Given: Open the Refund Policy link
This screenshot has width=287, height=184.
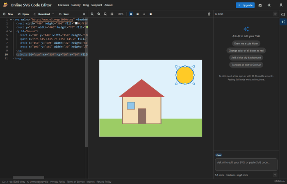Looking at the screenshot, I should (x=104, y=182).
